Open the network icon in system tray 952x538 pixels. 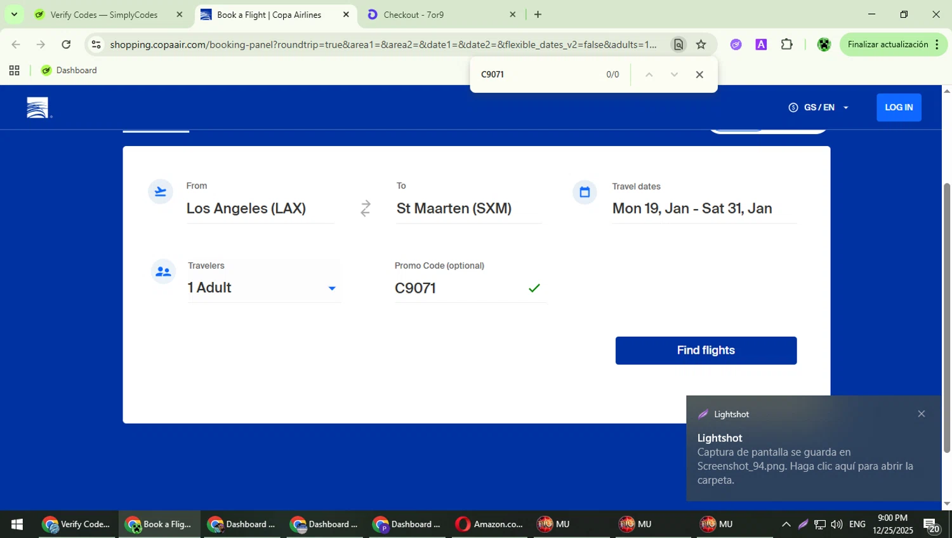[820, 524]
